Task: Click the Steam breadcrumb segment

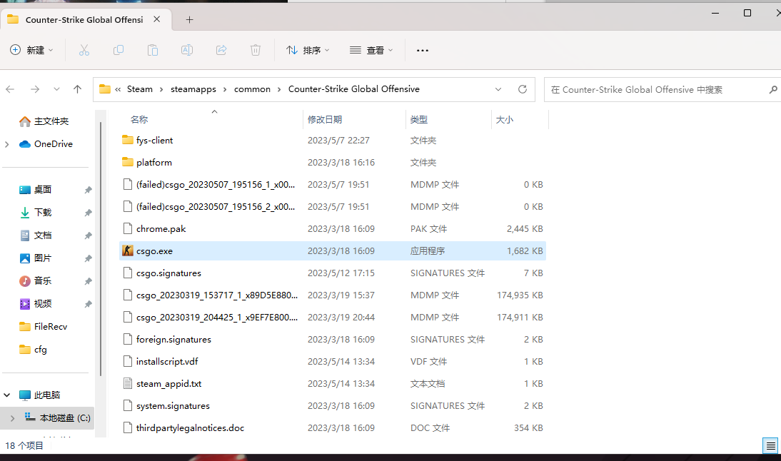Action: 140,89
